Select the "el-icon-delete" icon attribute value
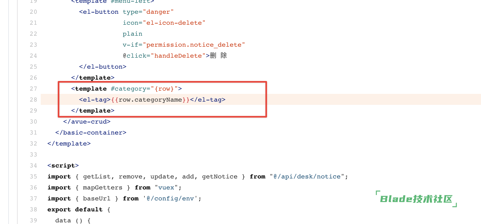The width and height of the screenshot is (481, 224). [x=174, y=23]
